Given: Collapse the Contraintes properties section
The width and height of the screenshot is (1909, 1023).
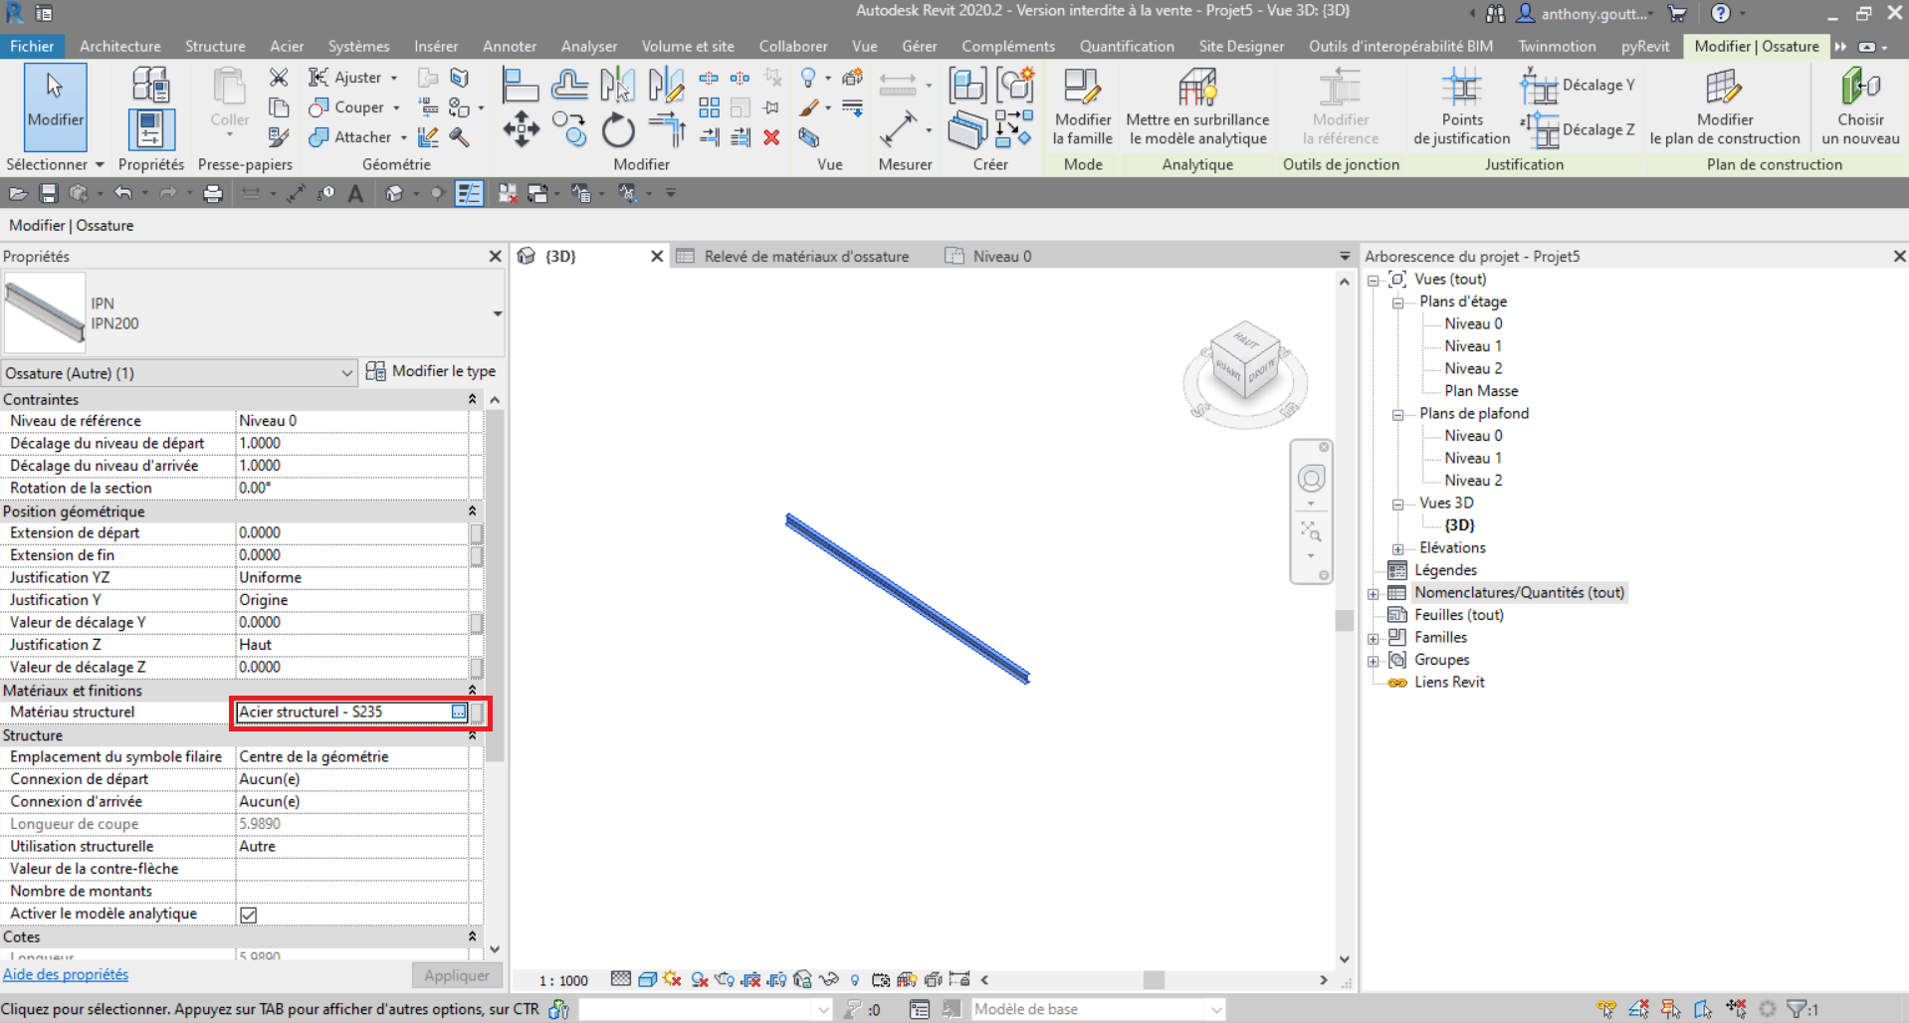Looking at the screenshot, I should [472, 399].
